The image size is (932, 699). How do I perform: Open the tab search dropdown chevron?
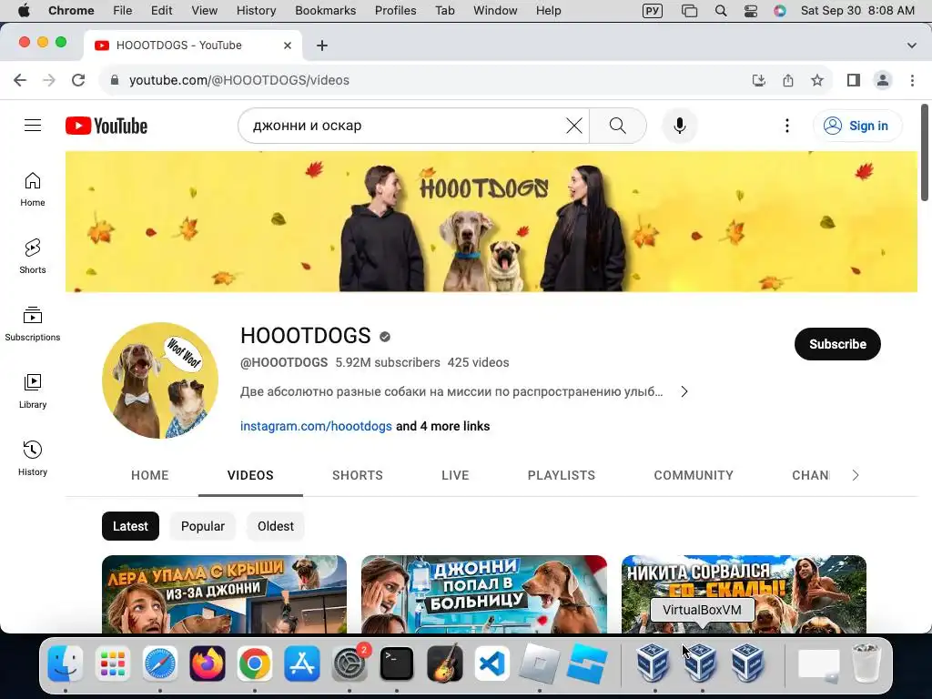point(912,46)
